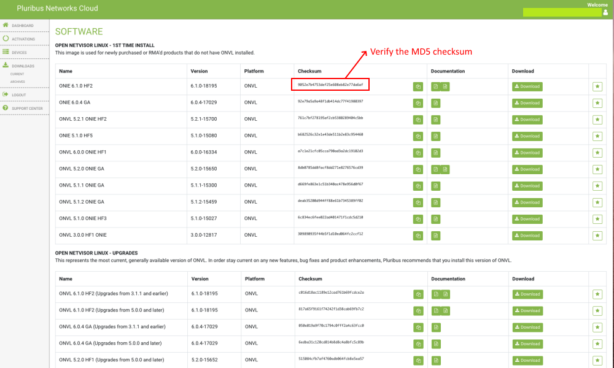The image size is (614, 368).
Task: Open the ONVL 3.0.0 HF1 ONIE documentation
Action: (x=435, y=236)
